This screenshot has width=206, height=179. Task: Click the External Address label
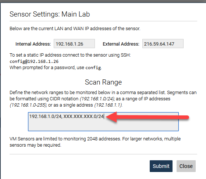(121, 44)
